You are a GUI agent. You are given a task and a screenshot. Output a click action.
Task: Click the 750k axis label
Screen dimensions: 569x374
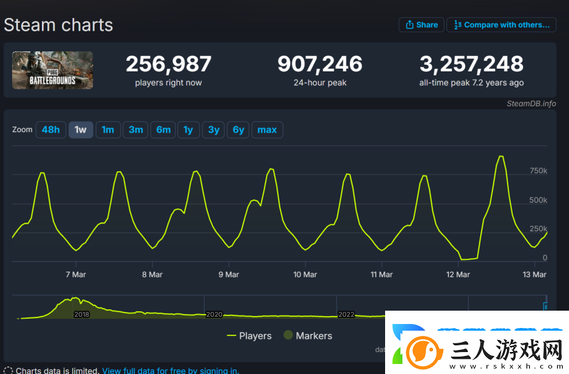point(538,171)
